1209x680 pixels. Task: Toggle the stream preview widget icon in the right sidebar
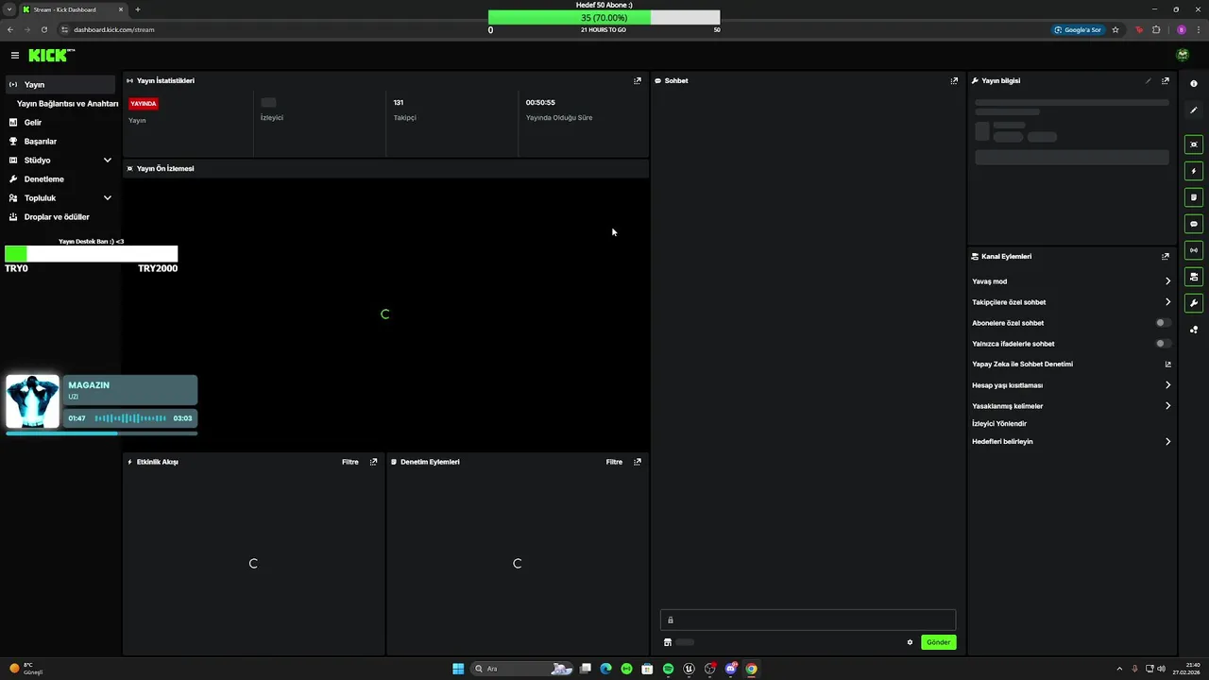tap(1194, 144)
